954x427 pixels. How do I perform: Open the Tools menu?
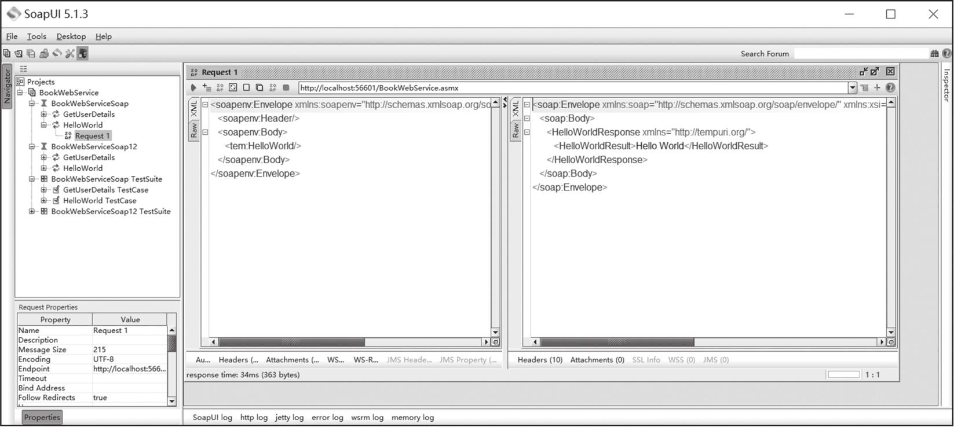pos(36,36)
